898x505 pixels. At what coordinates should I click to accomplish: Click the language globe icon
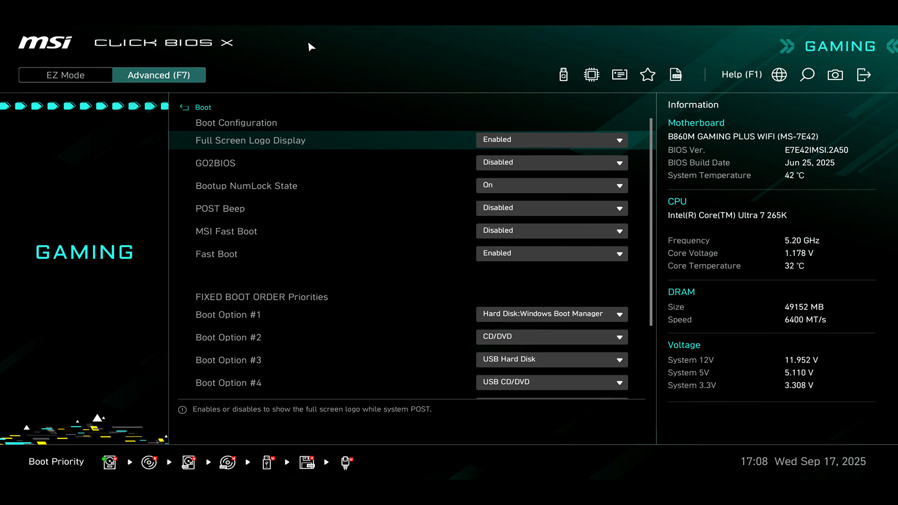pos(779,75)
